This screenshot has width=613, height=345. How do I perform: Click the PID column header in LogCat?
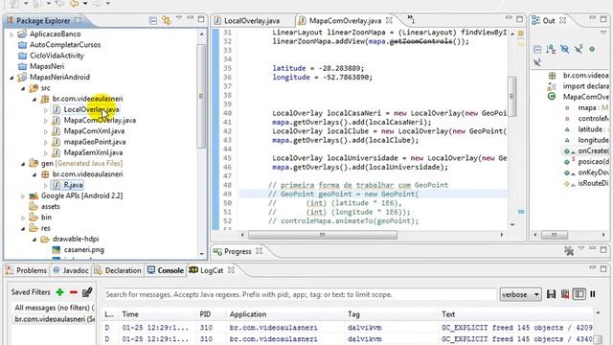[205, 314]
